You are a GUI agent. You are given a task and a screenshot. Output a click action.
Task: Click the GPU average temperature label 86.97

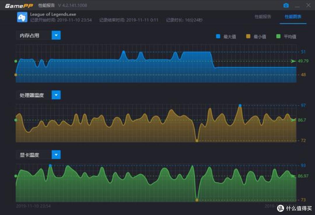coord(303,176)
